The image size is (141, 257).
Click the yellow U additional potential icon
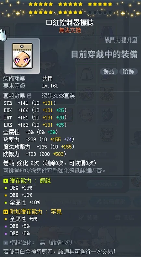6,212
